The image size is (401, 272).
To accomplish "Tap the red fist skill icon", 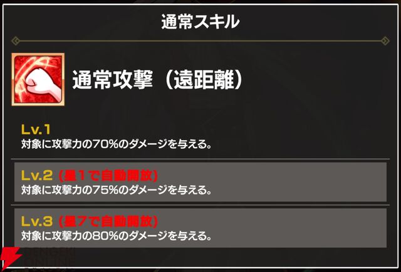I will point(38,80).
